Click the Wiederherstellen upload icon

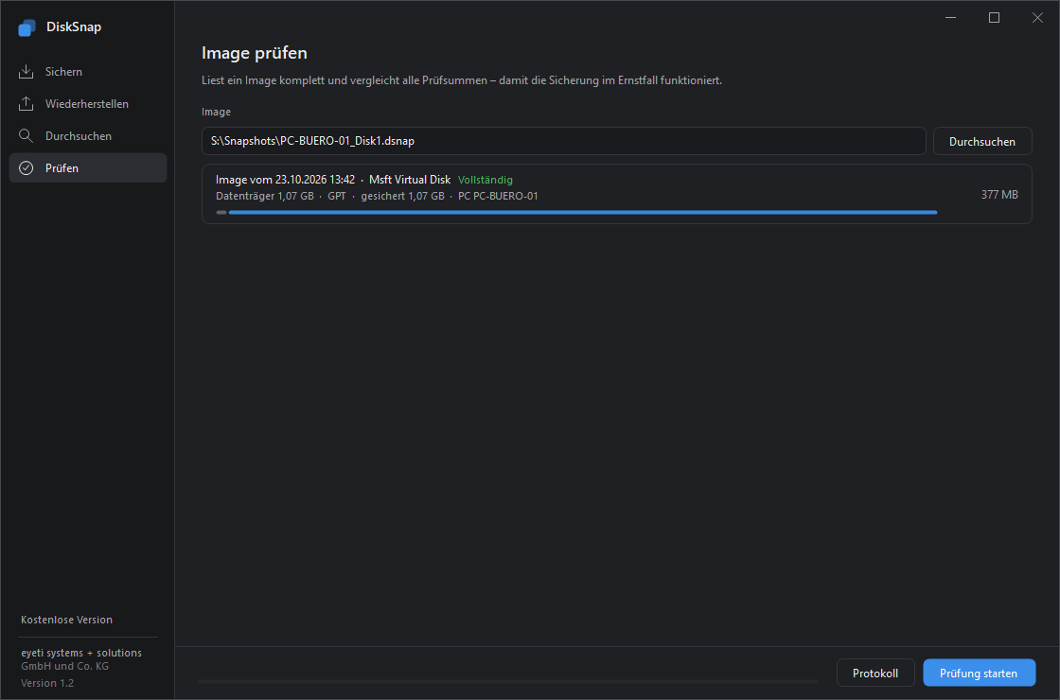[26, 103]
